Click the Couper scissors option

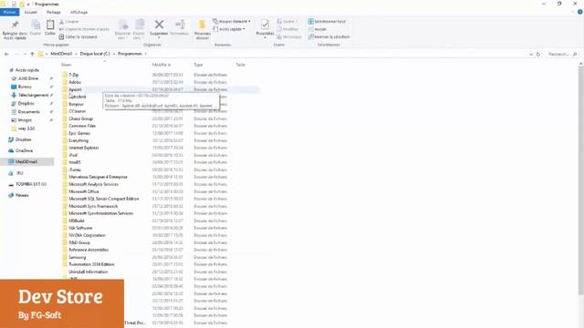[x=69, y=22]
